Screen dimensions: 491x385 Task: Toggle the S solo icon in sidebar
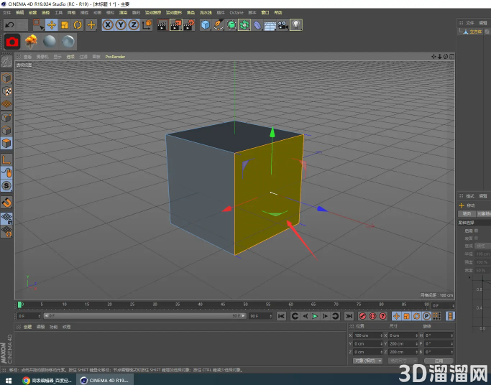click(6, 186)
